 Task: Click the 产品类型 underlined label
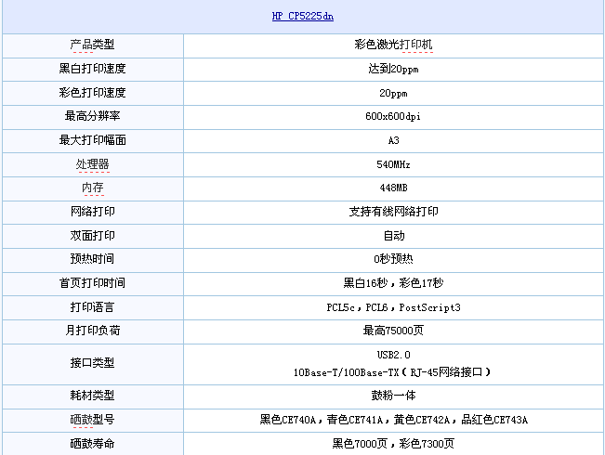point(92,45)
